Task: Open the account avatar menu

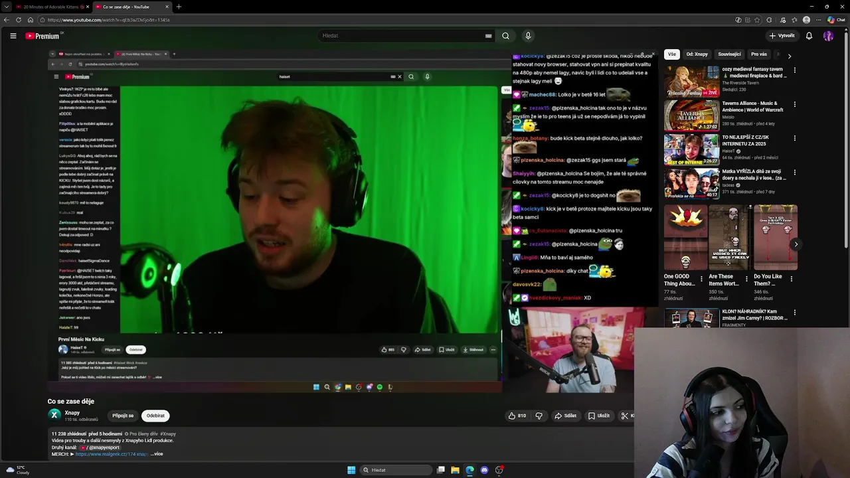Action: (x=828, y=36)
